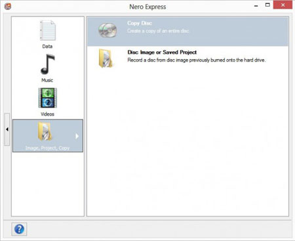Image resolution: width=295 pixels, height=241 pixels.
Task: Open the Music note category
Action: coord(48,64)
